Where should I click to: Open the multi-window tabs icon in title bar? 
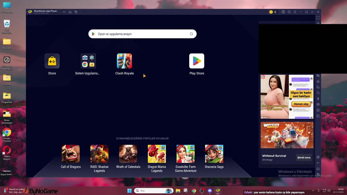click(x=76, y=12)
